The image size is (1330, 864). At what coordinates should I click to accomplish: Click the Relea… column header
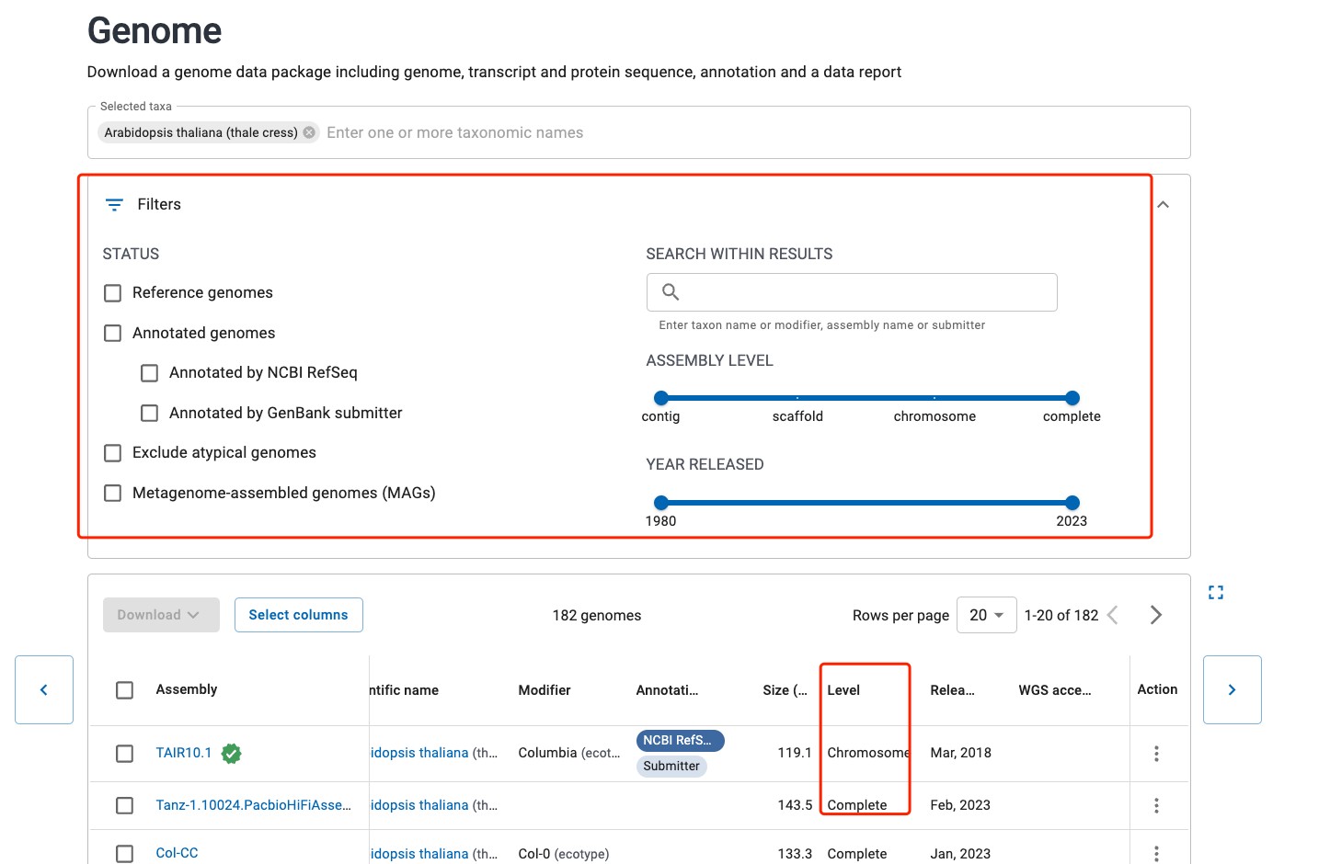coord(953,690)
